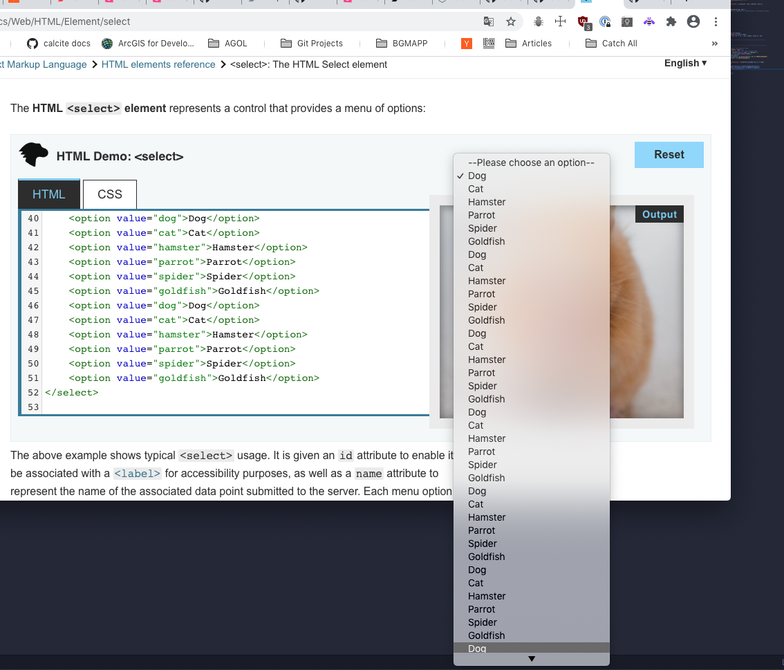Open the Articles bookmarks folder
The width and height of the screenshot is (784, 670).
528,44
